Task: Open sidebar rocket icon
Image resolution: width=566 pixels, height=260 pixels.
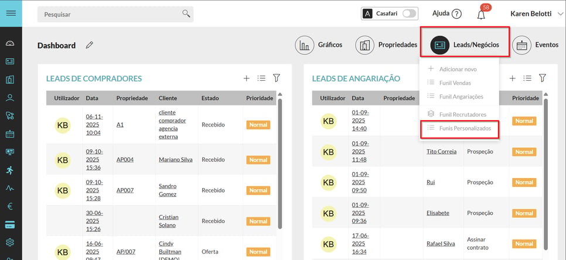Action: [x=10, y=115]
